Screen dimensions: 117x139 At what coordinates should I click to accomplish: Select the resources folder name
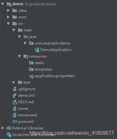pyautogui.click(x=38, y=56)
